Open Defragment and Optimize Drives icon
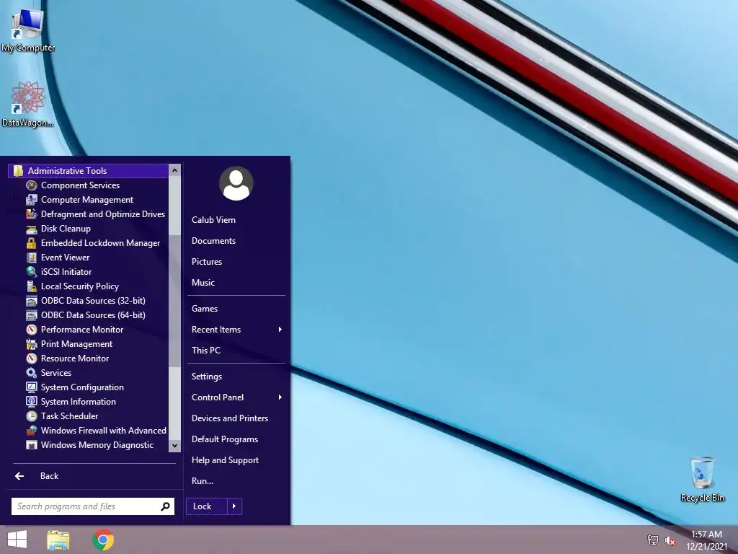The image size is (738, 554). pyautogui.click(x=32, y=214)
